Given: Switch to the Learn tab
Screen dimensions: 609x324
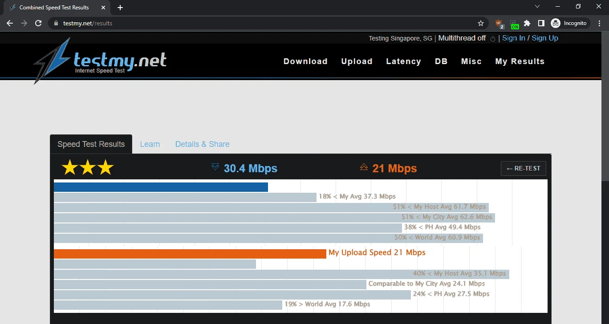Looking at the screenshot, I should 150,144.
